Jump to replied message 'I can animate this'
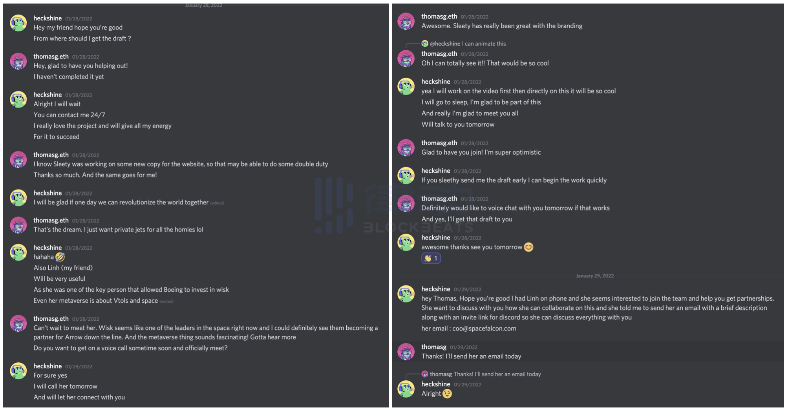Screen dimensions: 788x411 [x=484, y=44]
